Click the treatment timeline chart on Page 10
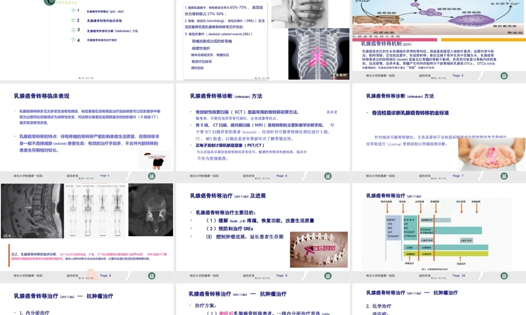The width and height of the screenshot is (526, 315). [437, 231]
